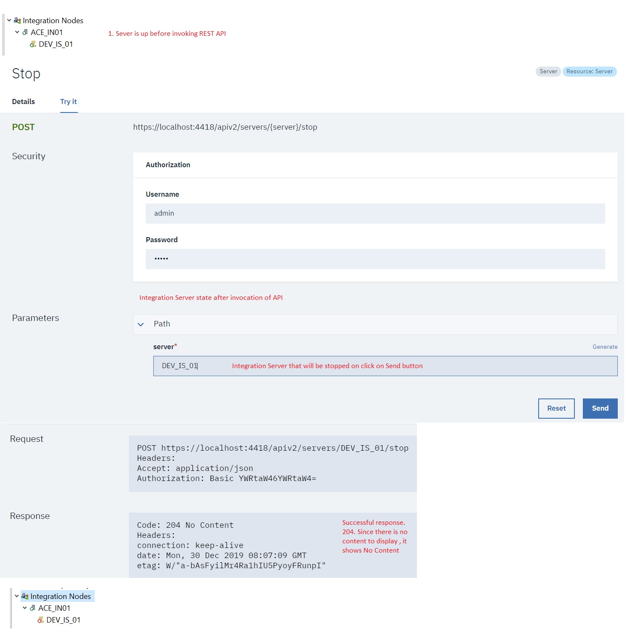630x636 pixels.
Task: Collapse the ACE_IN01 node in top tree
Action: coord(17,32)
